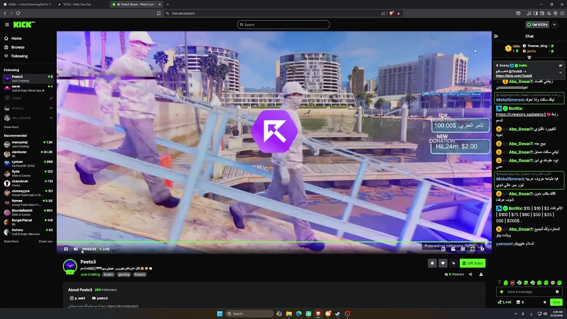Open the user profile avatar menu
Viewport: 567px width, 319px height.
tap(555, 25)
